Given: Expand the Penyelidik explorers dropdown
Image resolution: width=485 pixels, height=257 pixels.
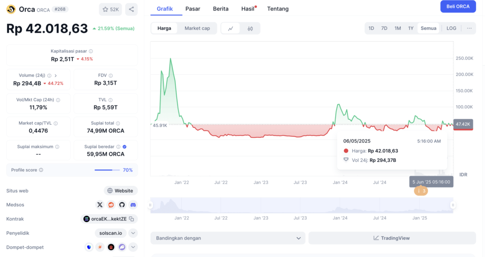Looking at the screenshot, I should pos(133,233).
